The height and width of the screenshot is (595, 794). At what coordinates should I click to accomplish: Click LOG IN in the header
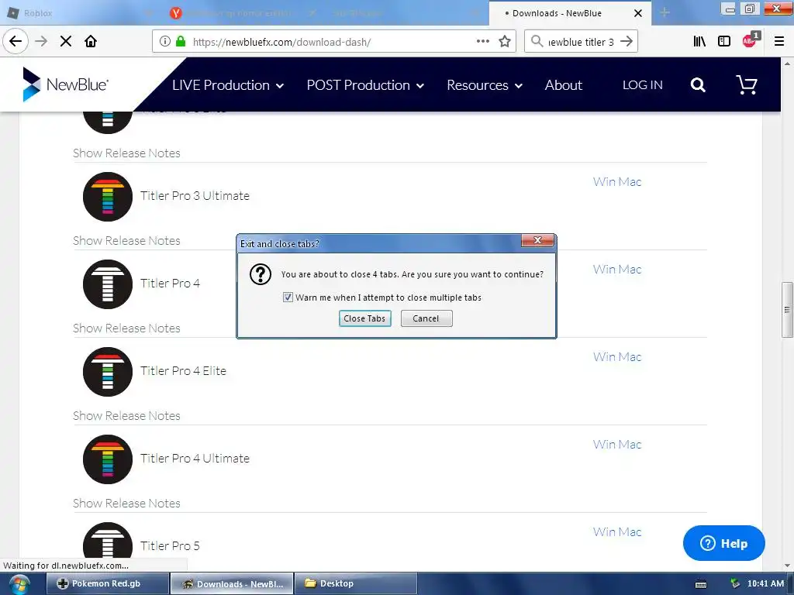tap(642, 85)
